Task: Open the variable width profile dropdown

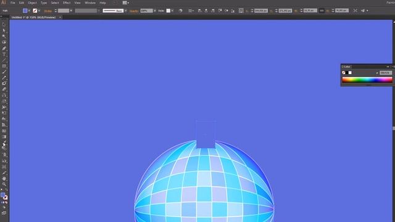Action: click(99, 10)
